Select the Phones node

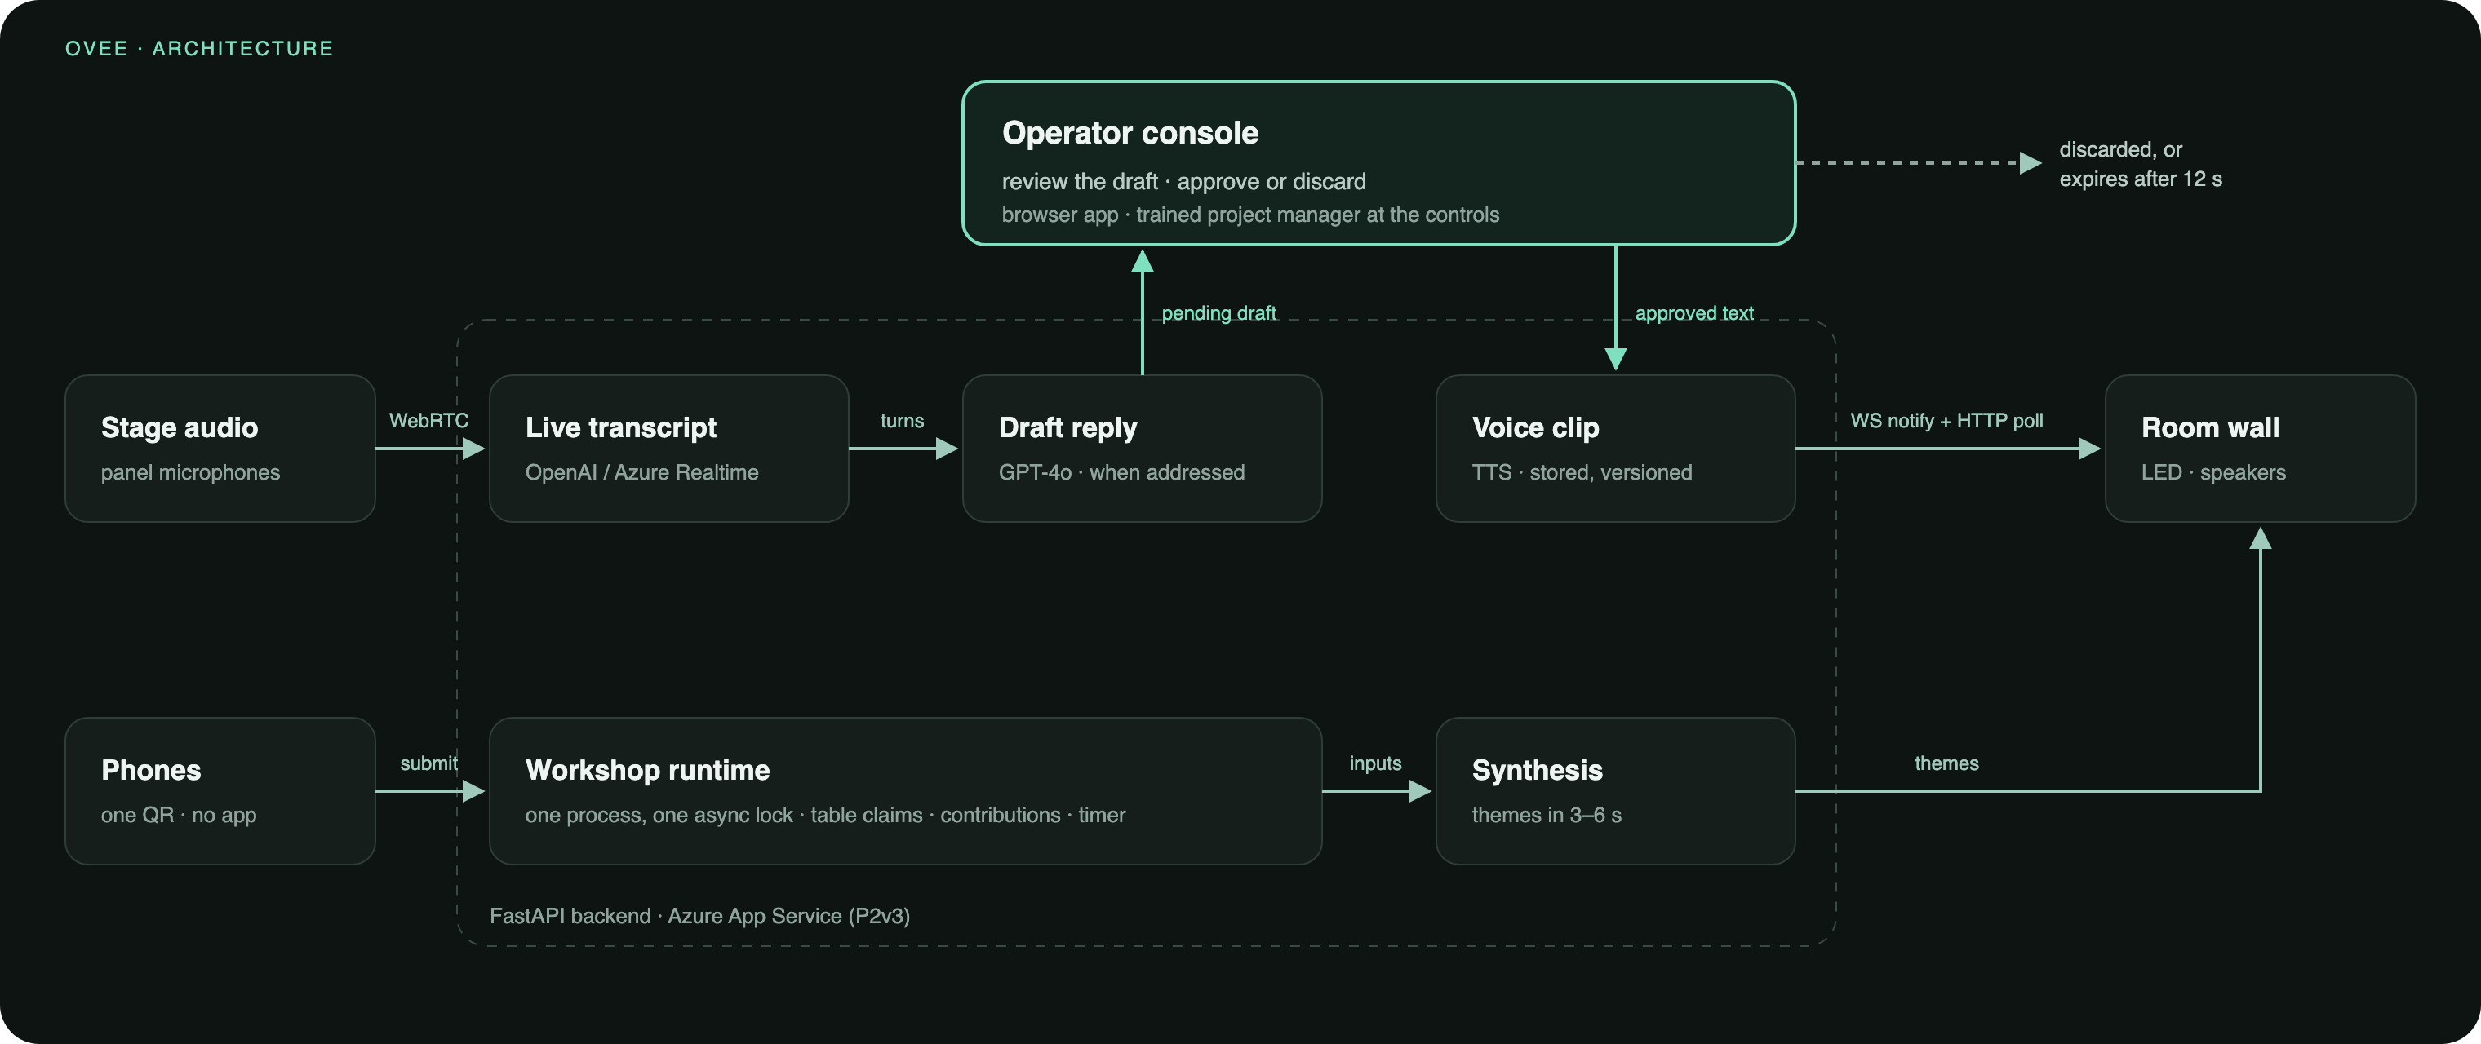coord(220,791)
